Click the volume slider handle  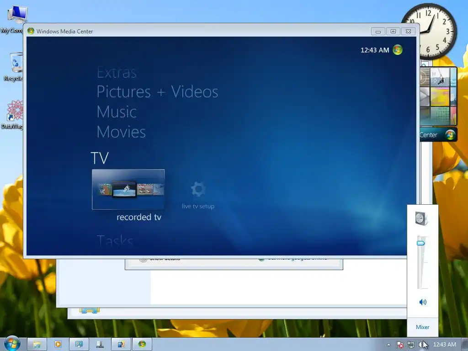point(421,243)
